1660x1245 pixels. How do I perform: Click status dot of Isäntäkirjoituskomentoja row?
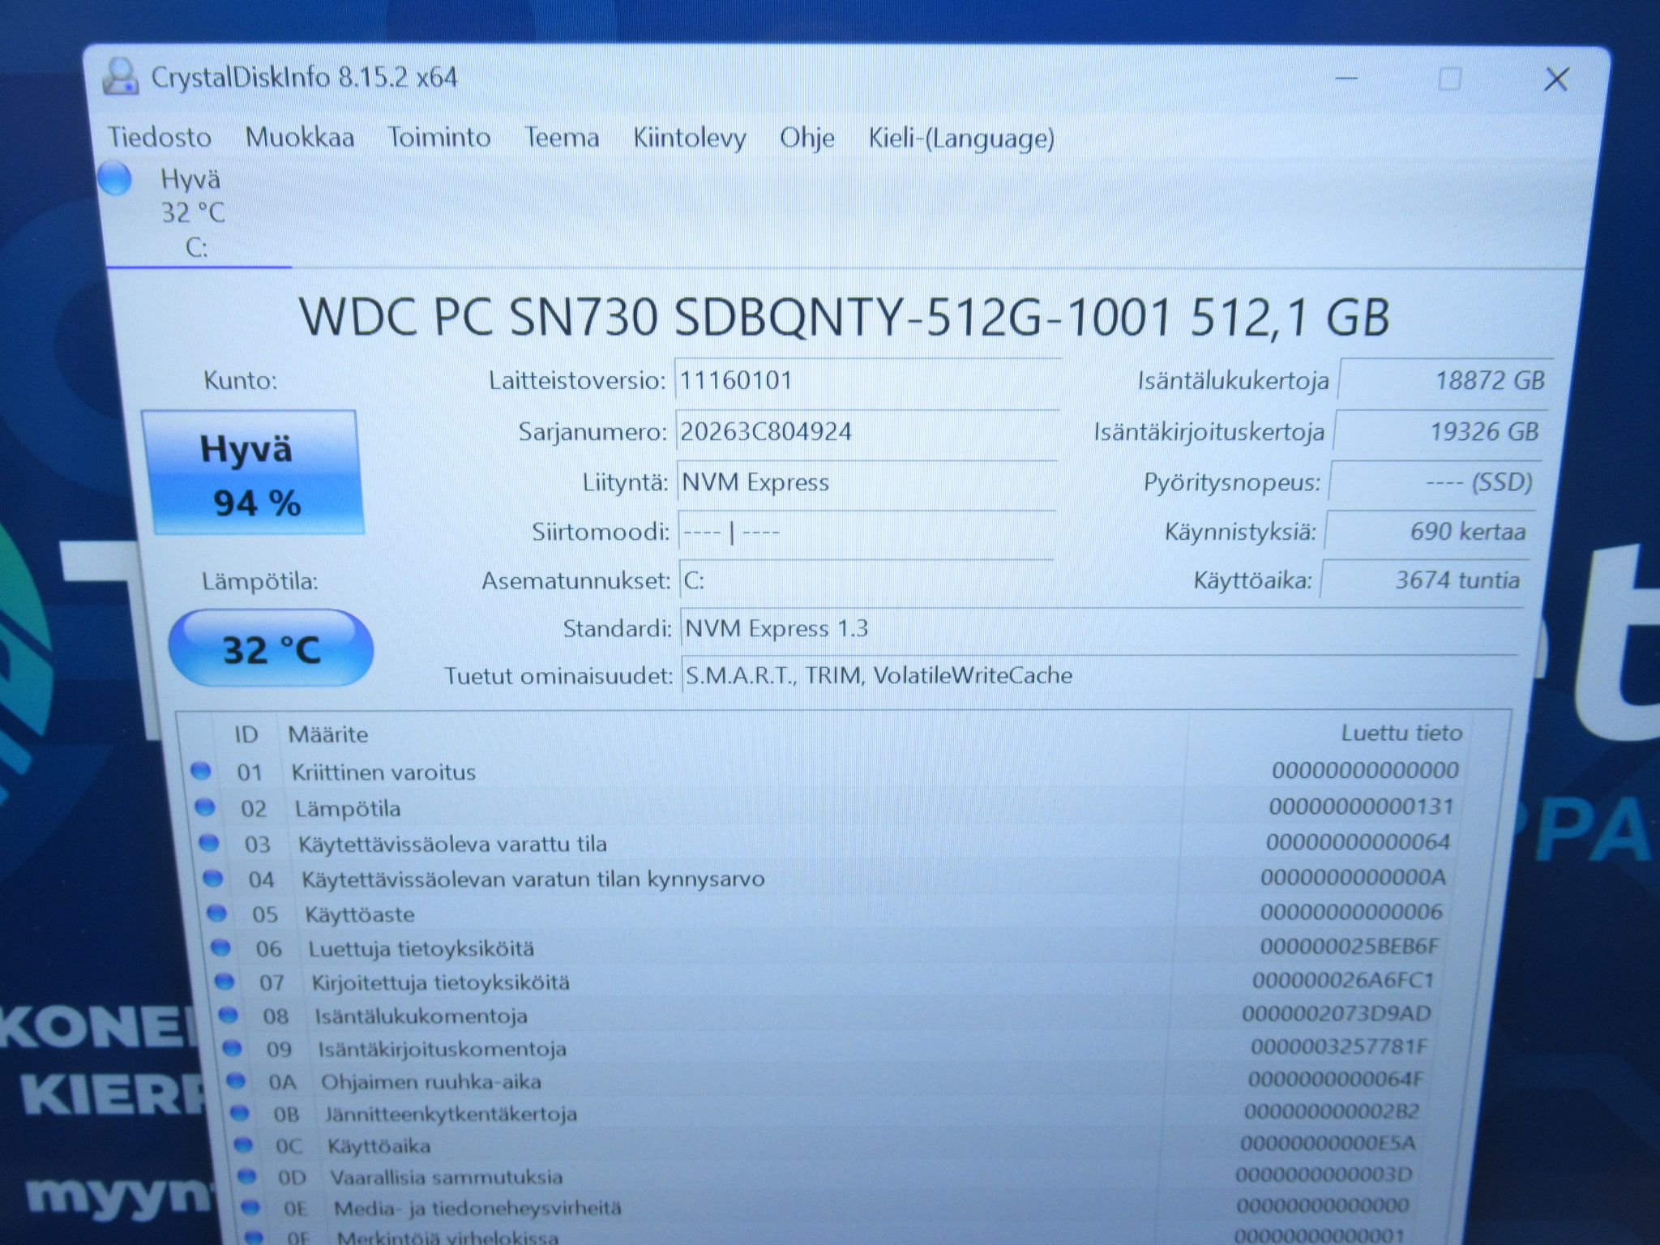tap(232, 1048)
